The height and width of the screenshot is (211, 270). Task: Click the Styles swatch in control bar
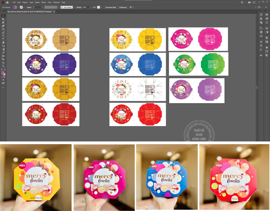coord(99,7)
